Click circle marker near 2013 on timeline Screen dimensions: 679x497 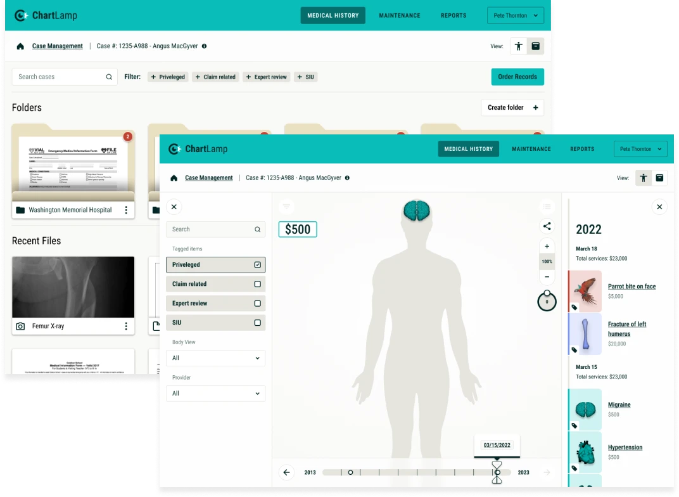click(x=350, y=472)
